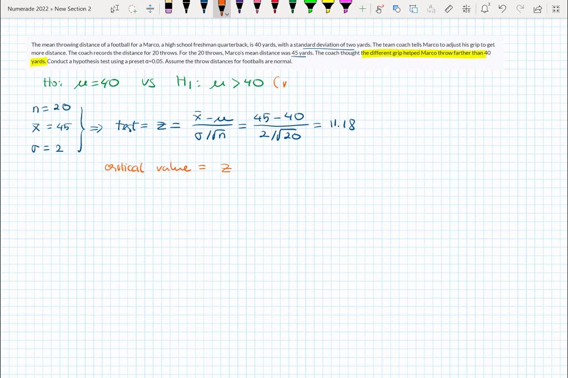
Task: Select the orange pen
Action: [221, 7]
